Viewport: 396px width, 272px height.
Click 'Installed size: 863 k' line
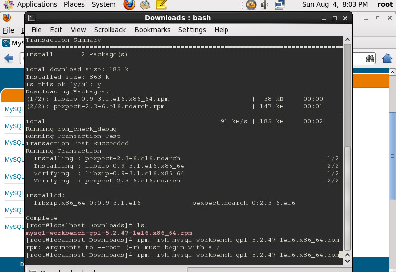[67, 77]
